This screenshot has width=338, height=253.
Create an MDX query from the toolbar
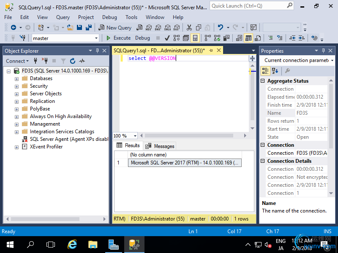149,27
